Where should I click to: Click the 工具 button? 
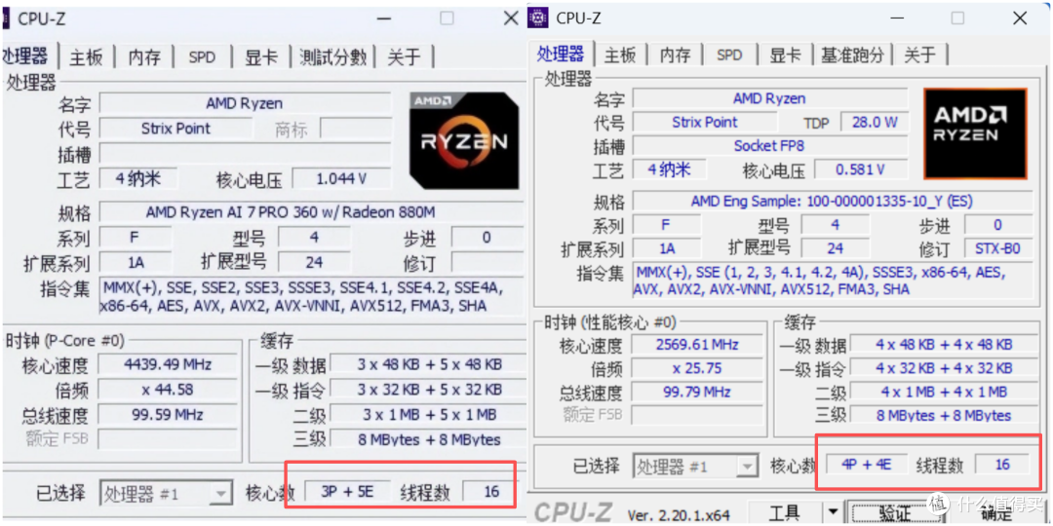click(784, 513)
